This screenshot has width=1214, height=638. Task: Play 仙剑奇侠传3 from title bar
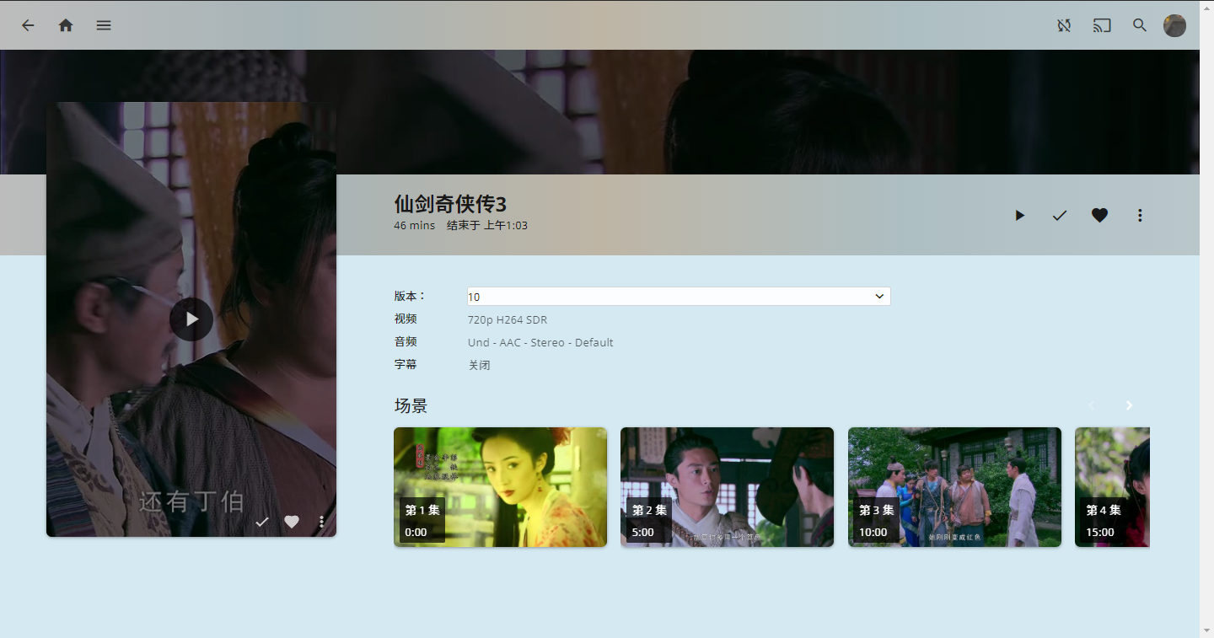click(1020, 216)
